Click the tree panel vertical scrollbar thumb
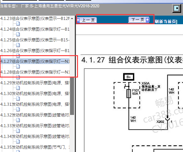Screen dimensions: 183x152 click(72, 96)
